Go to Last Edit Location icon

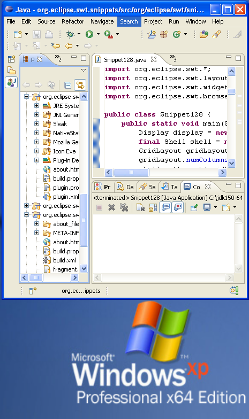(56, 46)
